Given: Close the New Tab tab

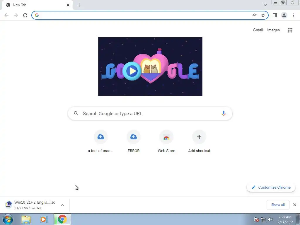Looking at the screenshot, I should pos(68,5).
